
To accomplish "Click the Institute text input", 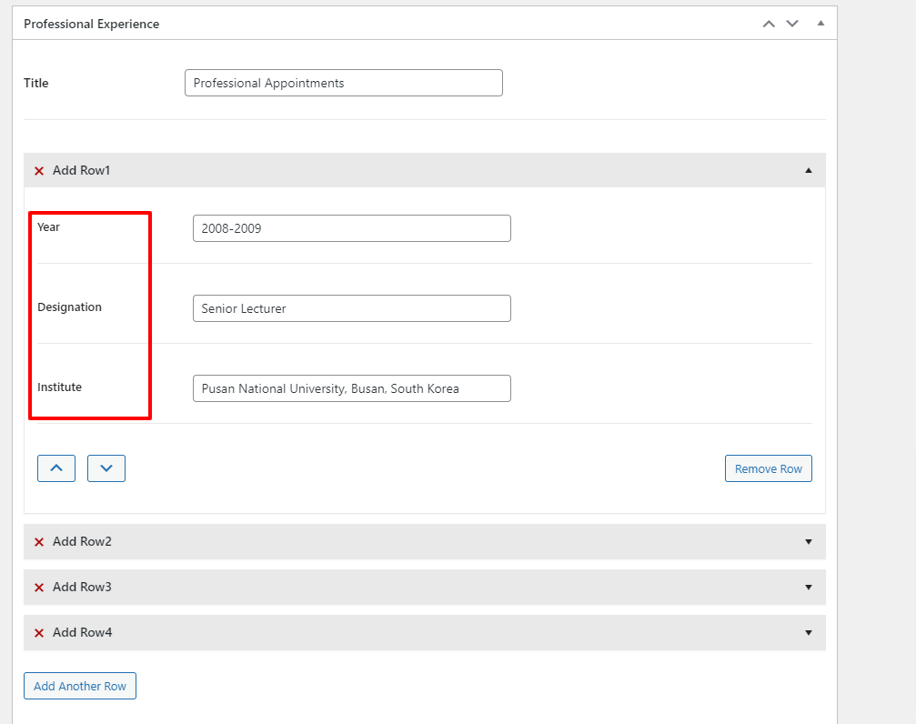I will [351, 388].
